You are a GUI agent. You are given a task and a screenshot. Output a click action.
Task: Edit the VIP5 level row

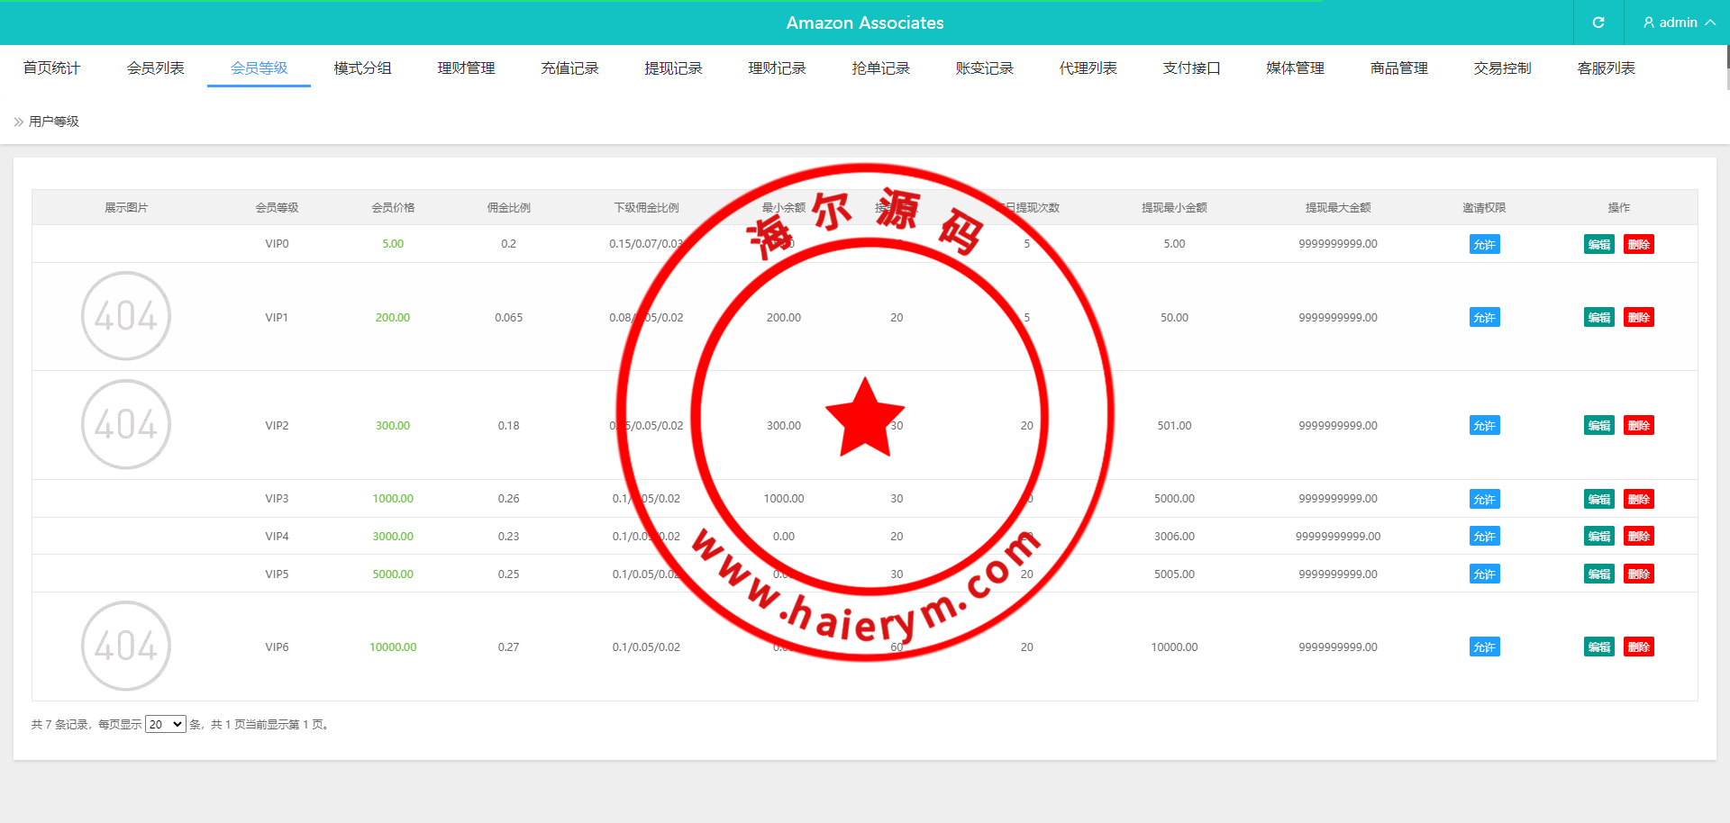click(x=1599, y=574)
